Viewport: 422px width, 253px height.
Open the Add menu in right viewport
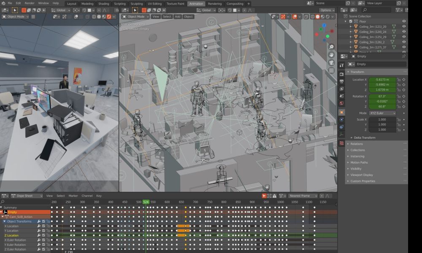[178, 17]
